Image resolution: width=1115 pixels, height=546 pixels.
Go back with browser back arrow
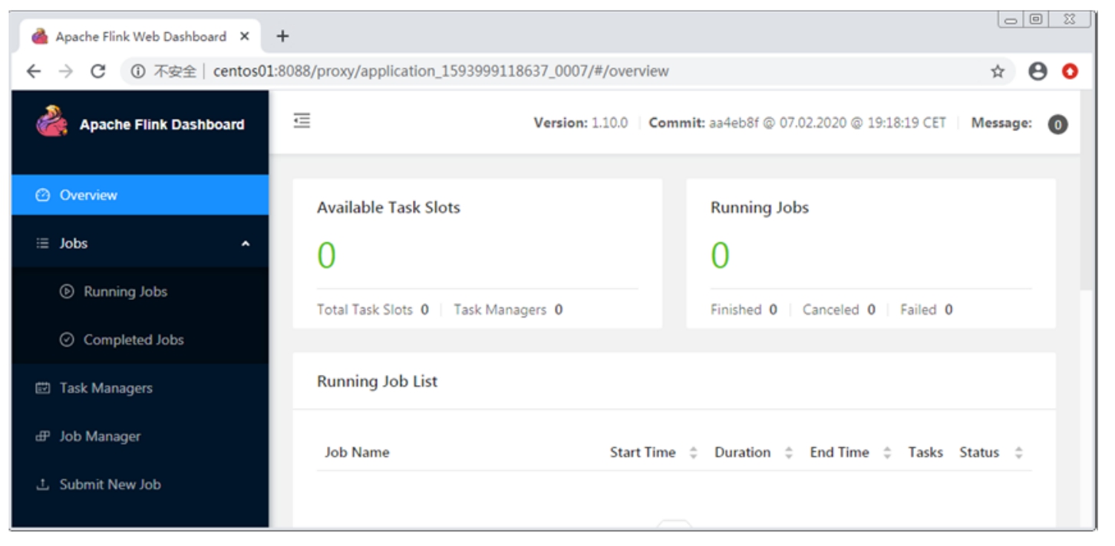[x=34, y=71]
